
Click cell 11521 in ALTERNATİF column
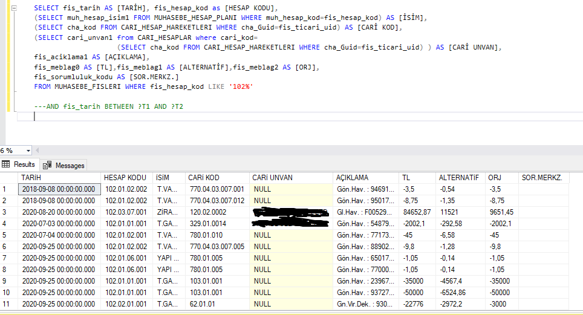point(460,212)
